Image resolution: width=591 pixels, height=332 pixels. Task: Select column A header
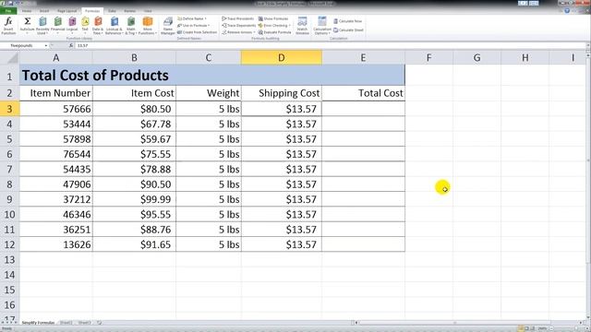pos(55,57)
